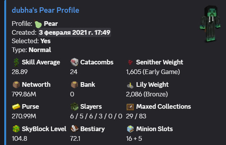Screen dimensions: 226x145
Task: Click the Networth money bag icon
Action: (x=16, y=84)
